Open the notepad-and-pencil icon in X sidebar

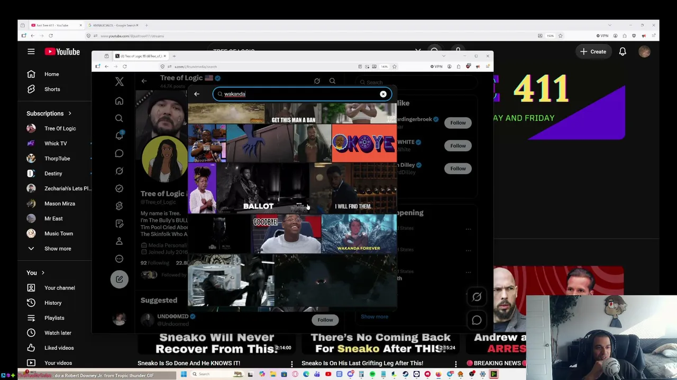[119, 223]
